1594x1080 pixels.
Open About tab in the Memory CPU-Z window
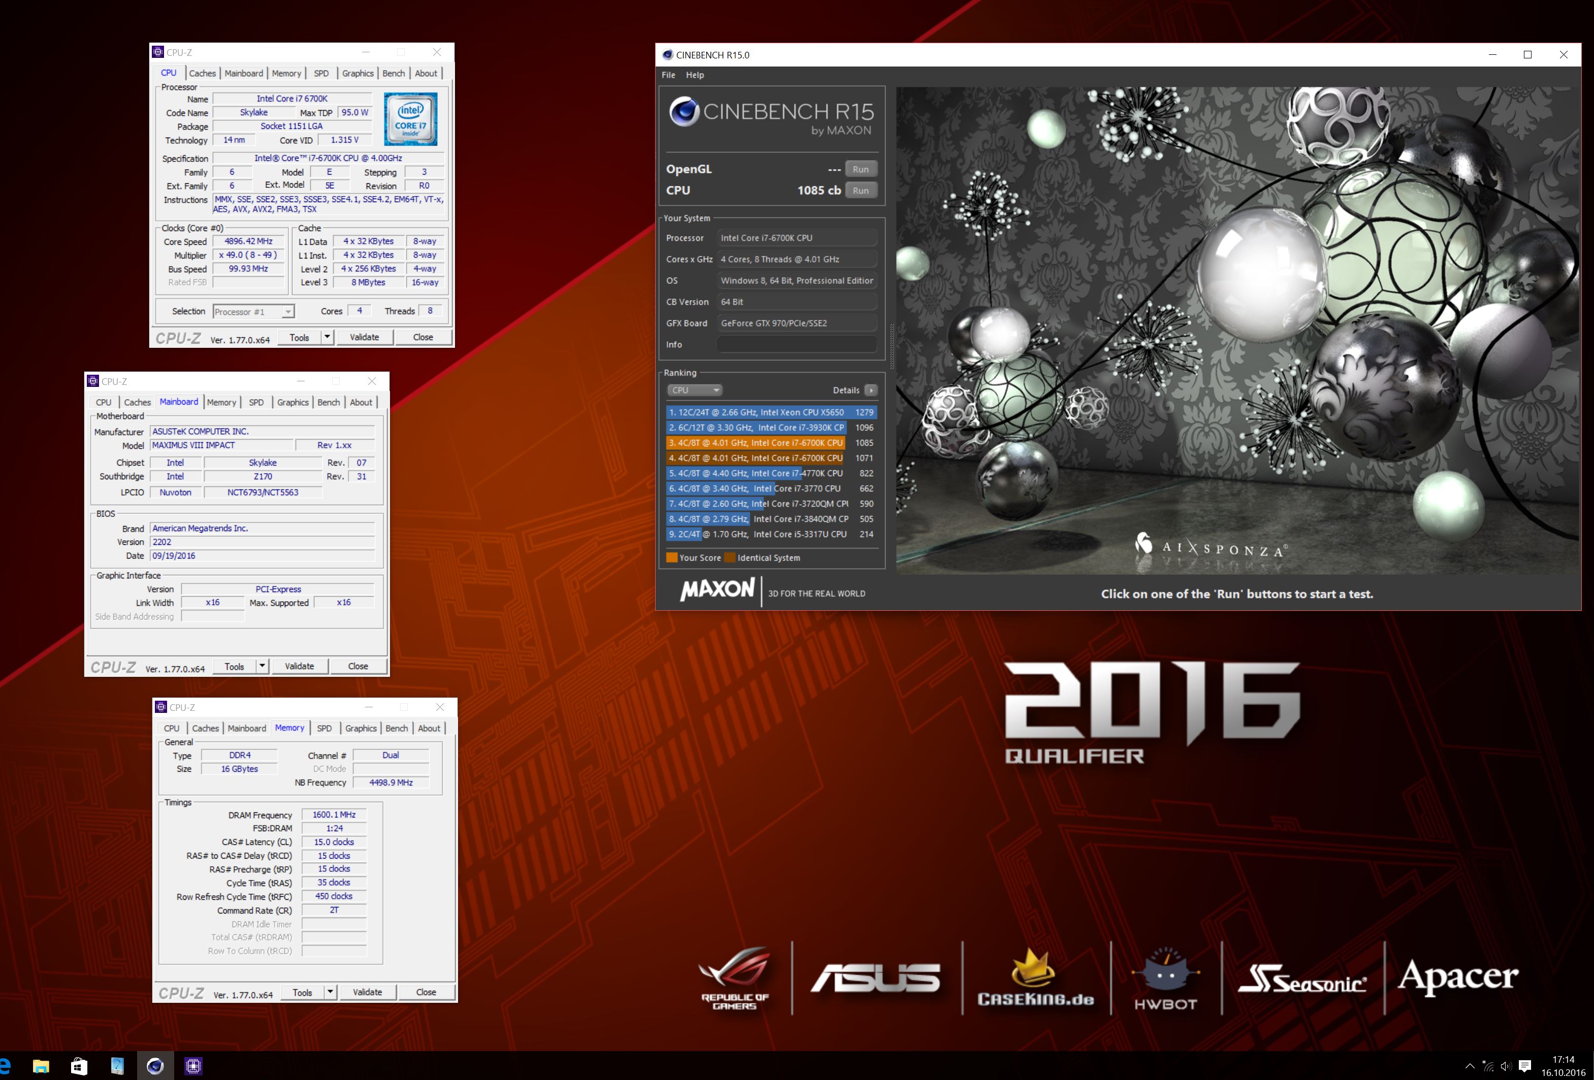coord(429,728)
